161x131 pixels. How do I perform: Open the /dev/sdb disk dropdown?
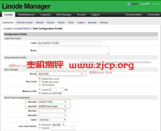click(x=52, y=106)
